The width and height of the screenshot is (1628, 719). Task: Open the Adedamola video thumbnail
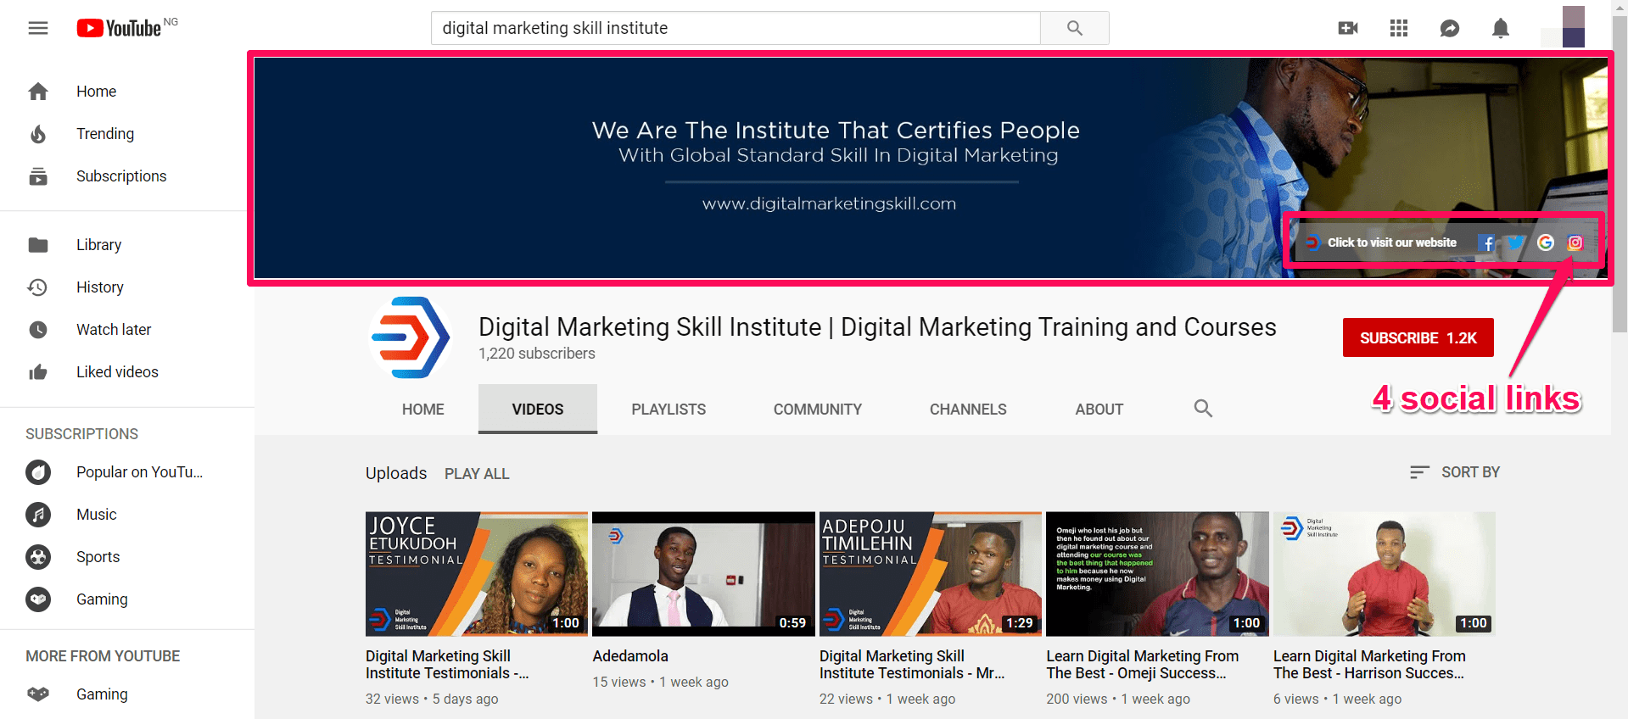click(703, 574)
